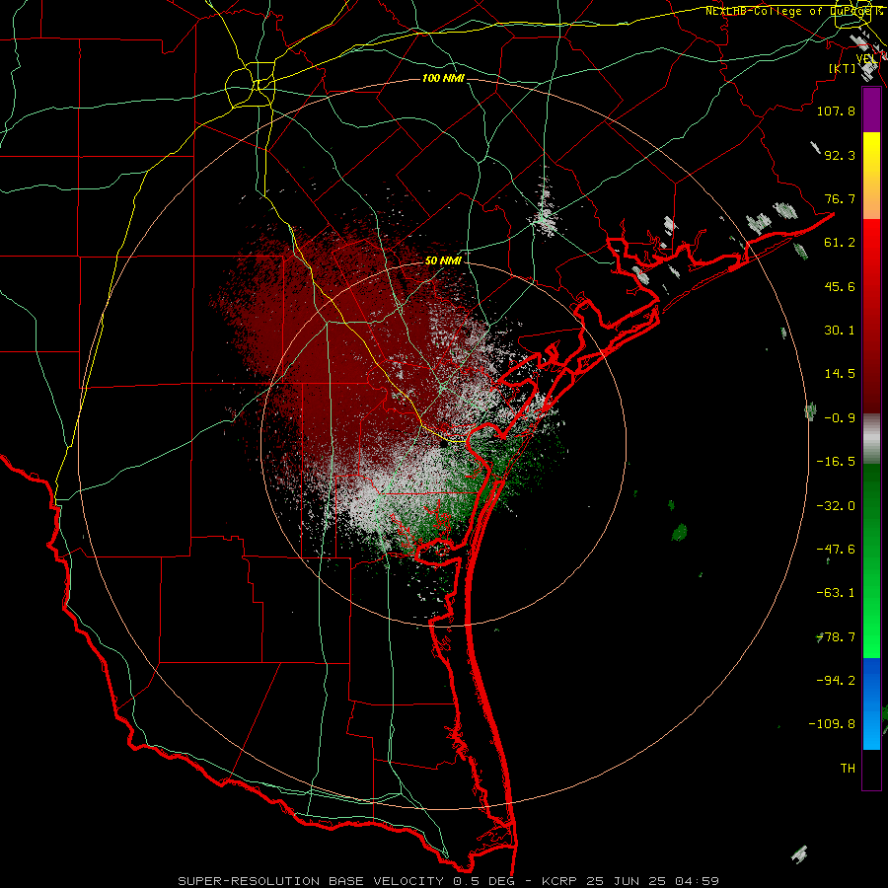The width and height of the screenshot is (888, 888).
Task: Click the "NEXLAB-College of DuPage" credit text
Action: (x=789, y=11)
